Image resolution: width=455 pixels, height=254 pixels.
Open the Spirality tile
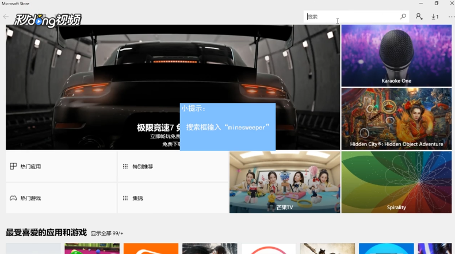(396, 182)
